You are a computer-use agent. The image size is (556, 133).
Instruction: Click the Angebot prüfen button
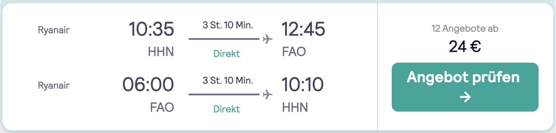(465, 87)
